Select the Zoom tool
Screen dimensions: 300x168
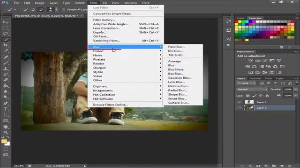[x=6, y=132]
